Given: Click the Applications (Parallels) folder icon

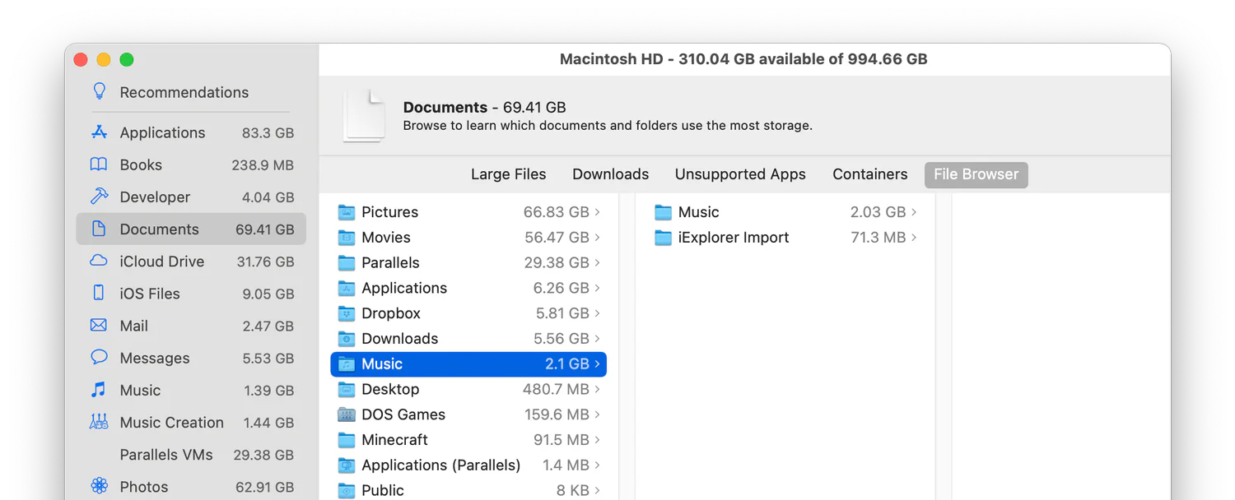Looking at the screenshot, I should click(x=347, y=465).
